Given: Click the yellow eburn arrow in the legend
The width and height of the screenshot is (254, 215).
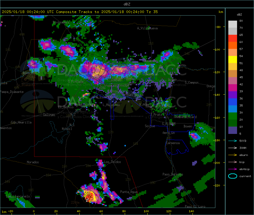Looking at the screenshot, I should [233, 155].
